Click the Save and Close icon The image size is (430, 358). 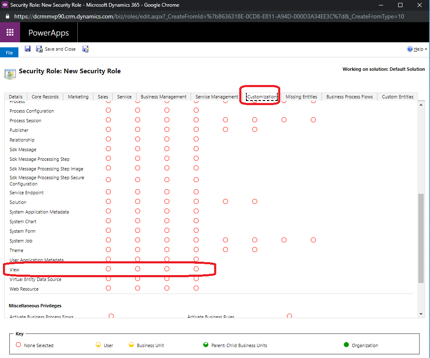pyautogui.click(x=39, y=49)
